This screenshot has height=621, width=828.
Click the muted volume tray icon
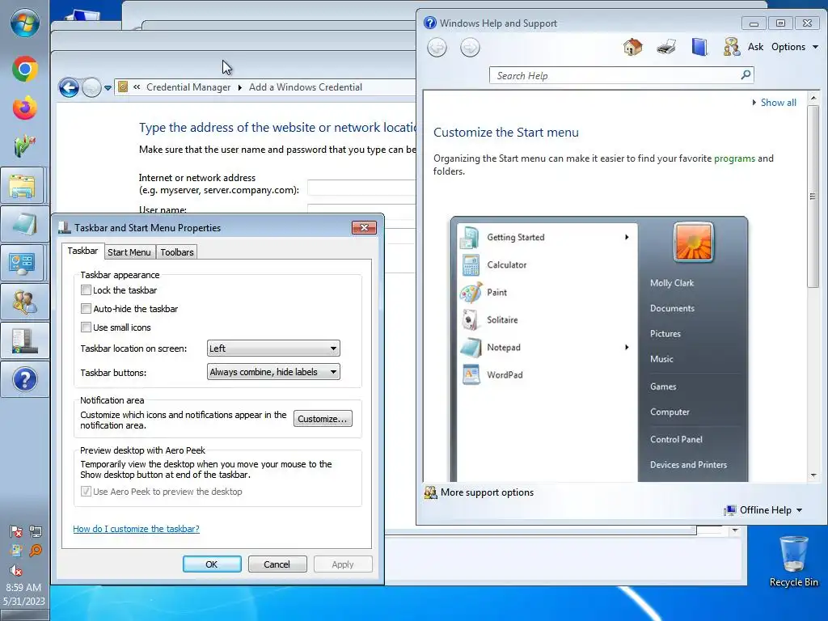tap(16, 570)
